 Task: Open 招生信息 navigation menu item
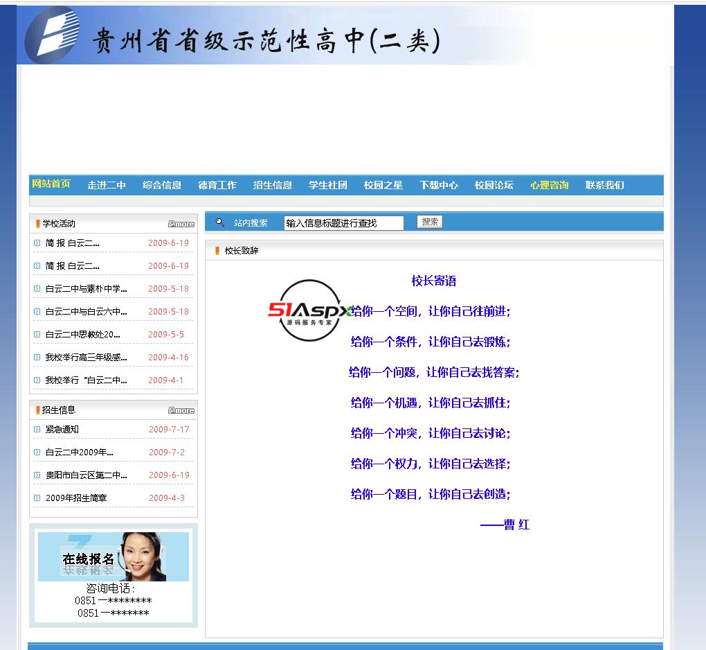pos(273,185)
